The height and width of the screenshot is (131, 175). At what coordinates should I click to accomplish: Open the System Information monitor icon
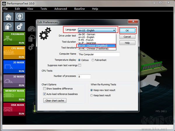[x=20, y=17]
